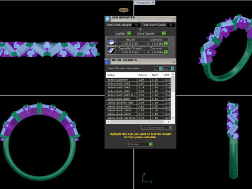Select the Yellow Gold:22KY row
The image size is (252, 189).
[x=139, y=99]
